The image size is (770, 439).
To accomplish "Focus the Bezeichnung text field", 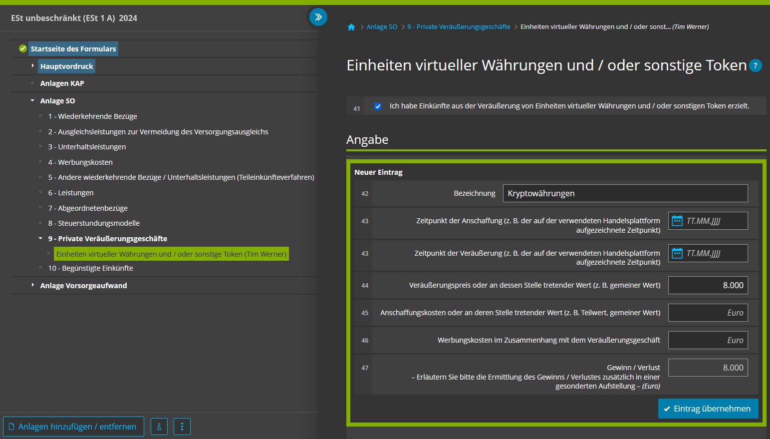I will (625, 193).
